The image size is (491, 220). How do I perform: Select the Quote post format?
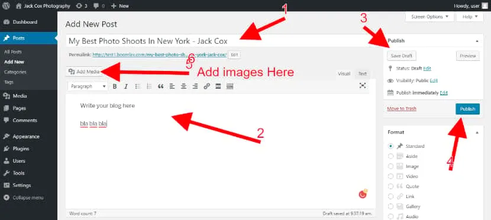click(390, 186)
